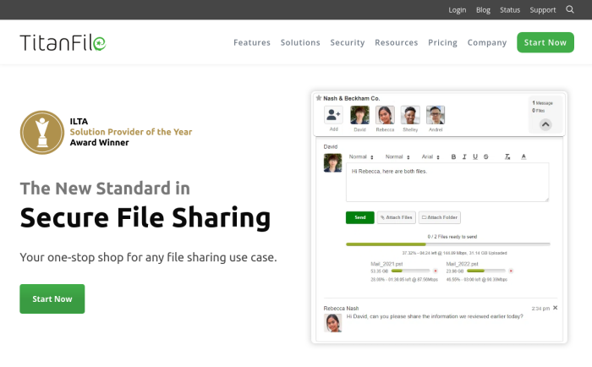
Task: Click Rebecca Nash's message avatar
Action: pos(332,323)
